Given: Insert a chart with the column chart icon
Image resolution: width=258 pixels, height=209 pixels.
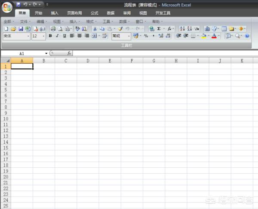Looking at the screenshot, I should [x=207, y=29].
